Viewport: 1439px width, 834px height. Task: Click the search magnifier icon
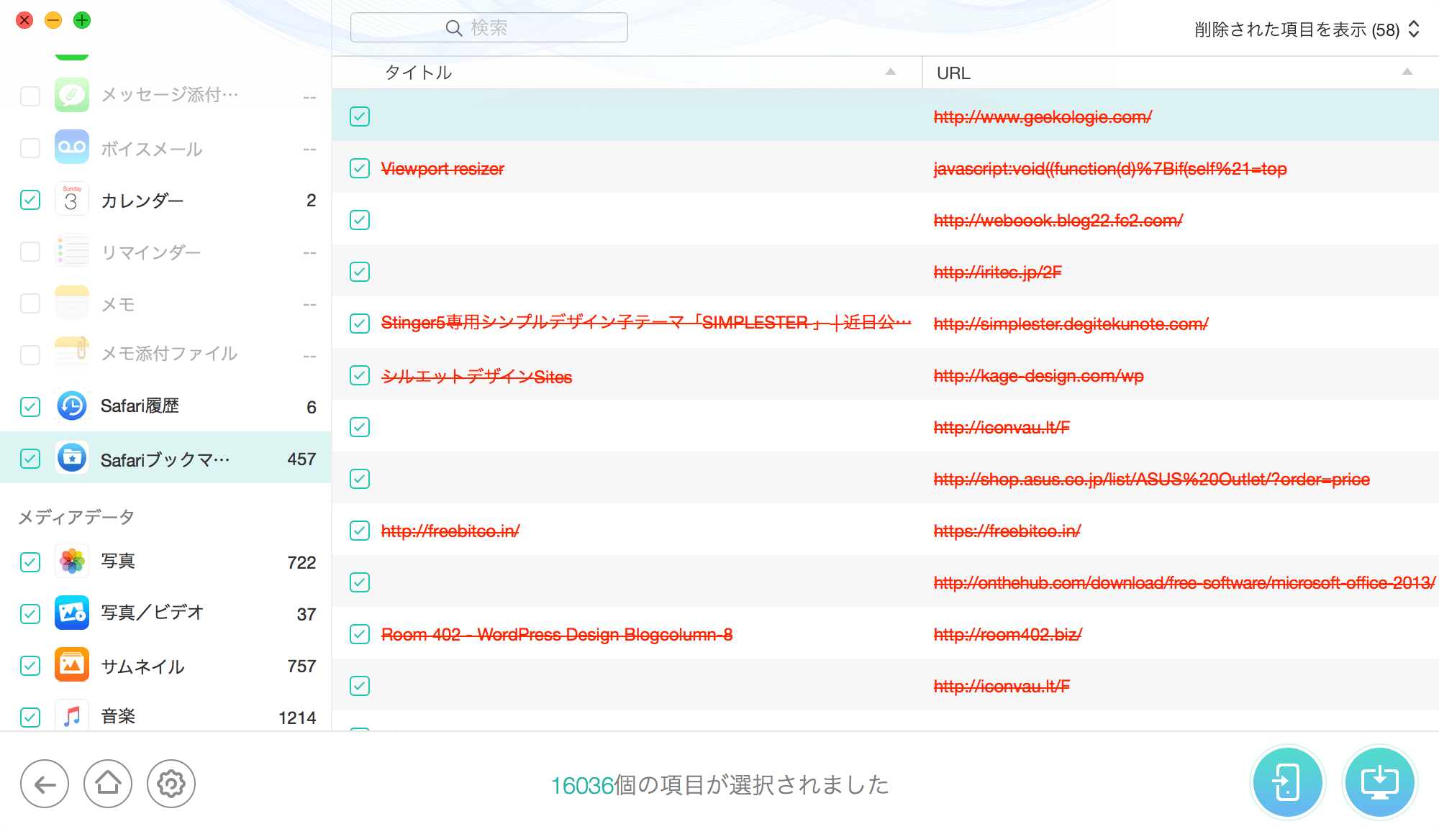click(x=454, y=28)
